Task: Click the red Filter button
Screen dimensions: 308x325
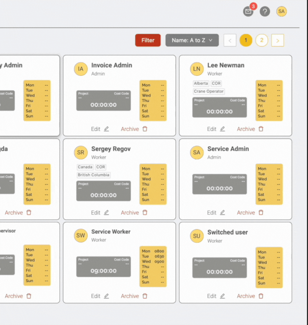Action: point(148,40)
